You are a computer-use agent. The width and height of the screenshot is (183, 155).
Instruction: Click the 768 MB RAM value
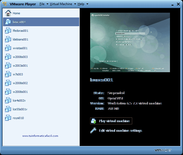pos(113,109)
